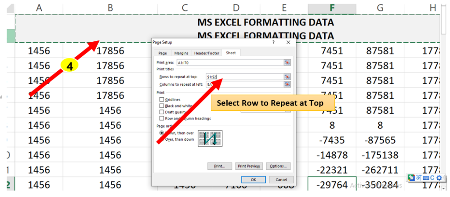Image resolution: width=450 pixels, height=197 pixels.
Task: Select column C header
Action: tap(185, 8)
